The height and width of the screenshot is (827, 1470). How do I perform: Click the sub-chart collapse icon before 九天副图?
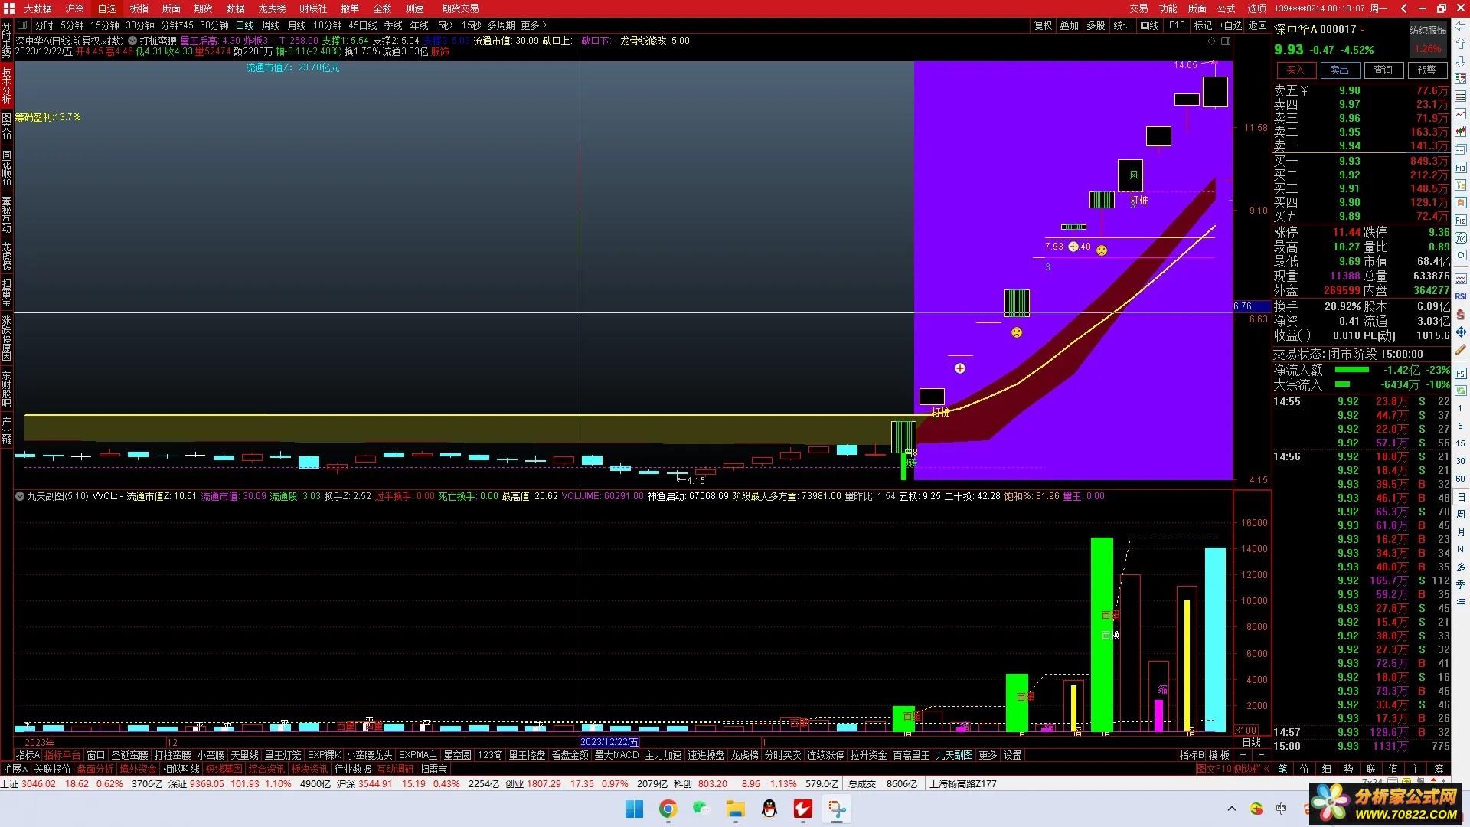click(19, 496)
